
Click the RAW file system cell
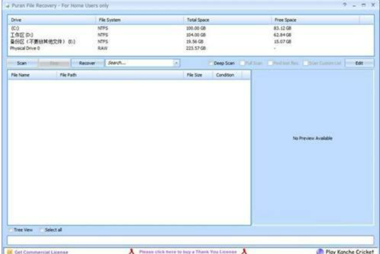tap(102, 48)
